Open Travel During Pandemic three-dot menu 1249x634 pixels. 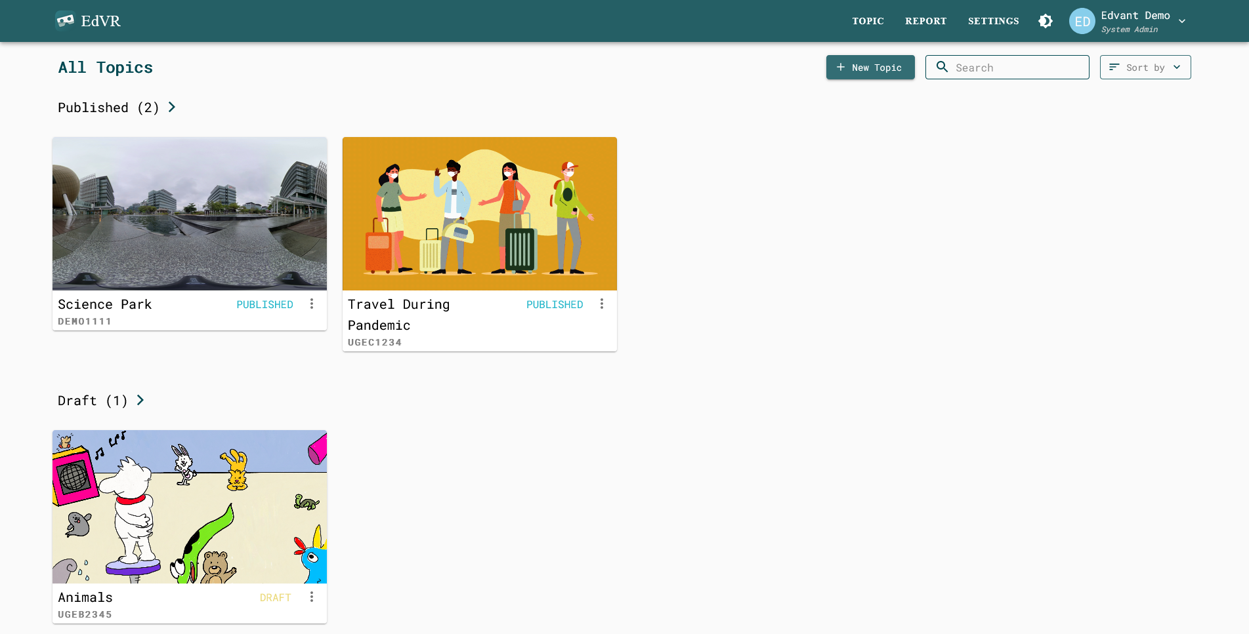(x=602, y=304)
